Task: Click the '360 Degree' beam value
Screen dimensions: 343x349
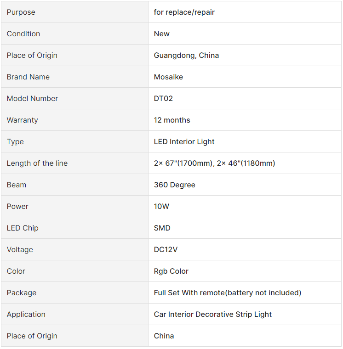Action: (x=175, y=185)
